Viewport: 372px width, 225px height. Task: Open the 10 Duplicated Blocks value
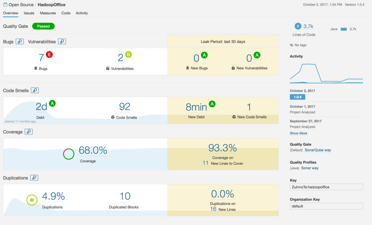125,196
